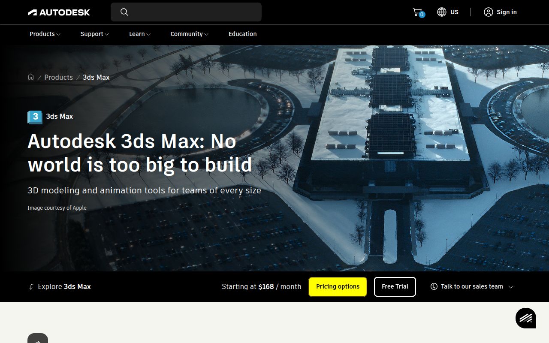Click the clock icon near sales team

click(x=434, y=286)
